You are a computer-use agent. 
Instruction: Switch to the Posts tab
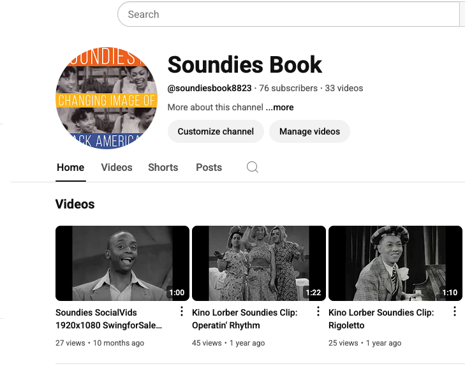tap(209, 168)
